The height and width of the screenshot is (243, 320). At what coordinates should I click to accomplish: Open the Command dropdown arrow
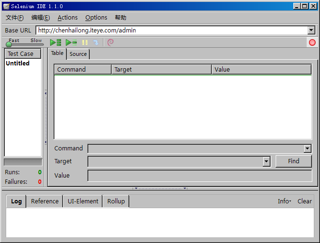point(307,148)
